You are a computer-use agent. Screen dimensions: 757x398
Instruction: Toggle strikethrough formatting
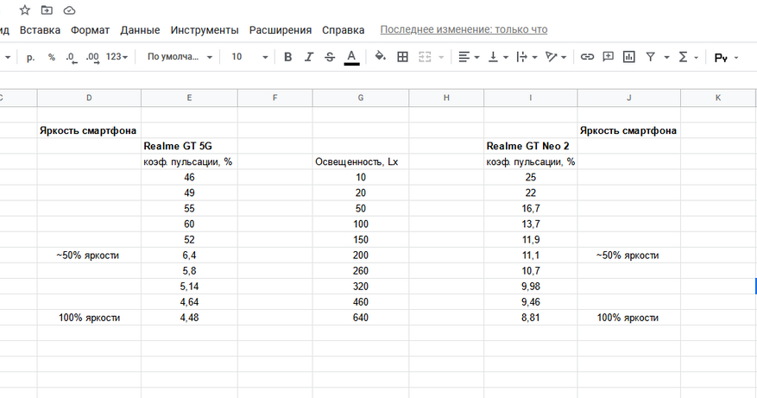click(x=330, y=57)
